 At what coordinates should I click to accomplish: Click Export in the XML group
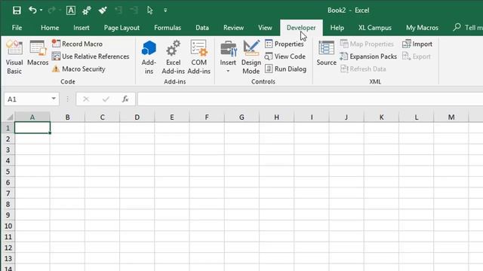pos(416,56)
